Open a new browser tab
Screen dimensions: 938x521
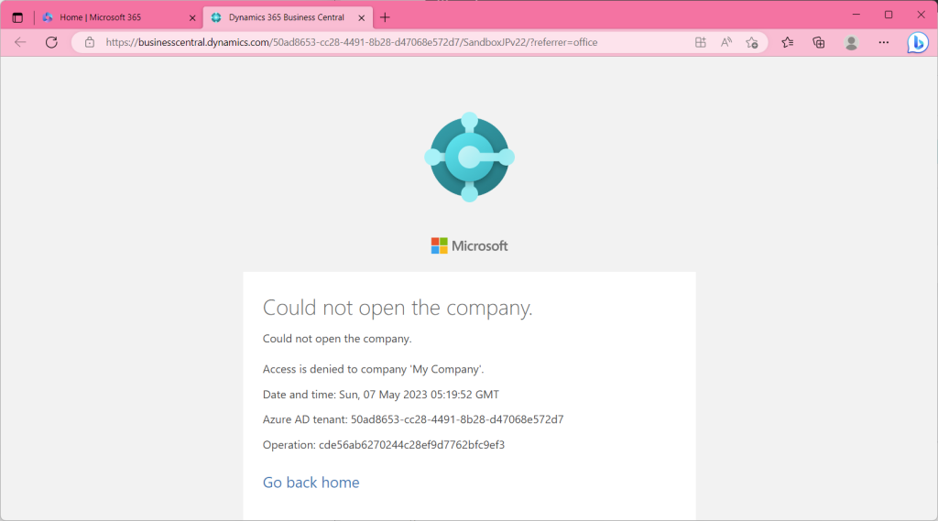pos(385,17)
